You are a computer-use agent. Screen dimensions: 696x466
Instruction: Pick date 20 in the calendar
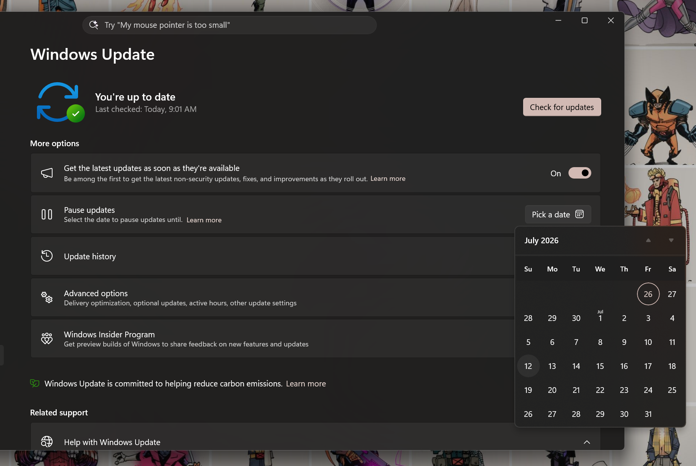click(552, 390)
